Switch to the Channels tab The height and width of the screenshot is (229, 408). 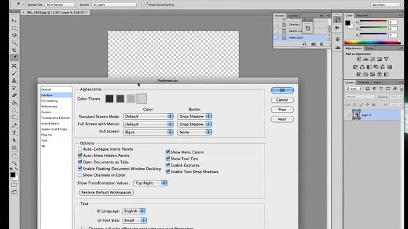coord(363,83)
